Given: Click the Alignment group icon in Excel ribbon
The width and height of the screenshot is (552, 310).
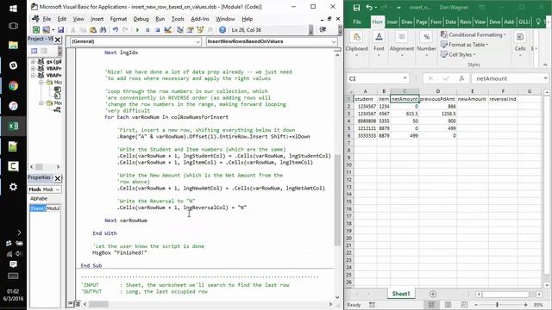Looking at the screenshot, I should (x=401, y=37).
